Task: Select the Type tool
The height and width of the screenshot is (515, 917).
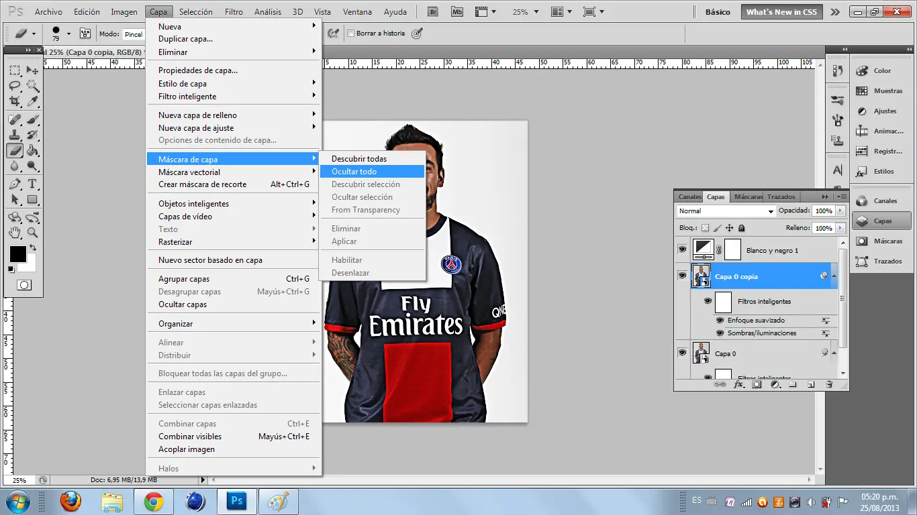Action: coord(32,184)
